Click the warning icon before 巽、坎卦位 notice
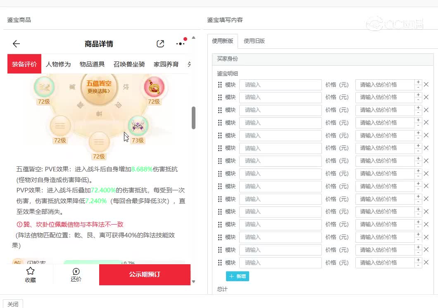Image resolution: width=438 pixels, height=308 pixels. [x=19, y=224]
